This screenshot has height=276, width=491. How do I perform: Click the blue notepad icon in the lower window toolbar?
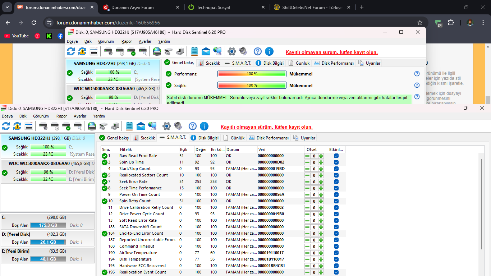(x=129, y=126)
